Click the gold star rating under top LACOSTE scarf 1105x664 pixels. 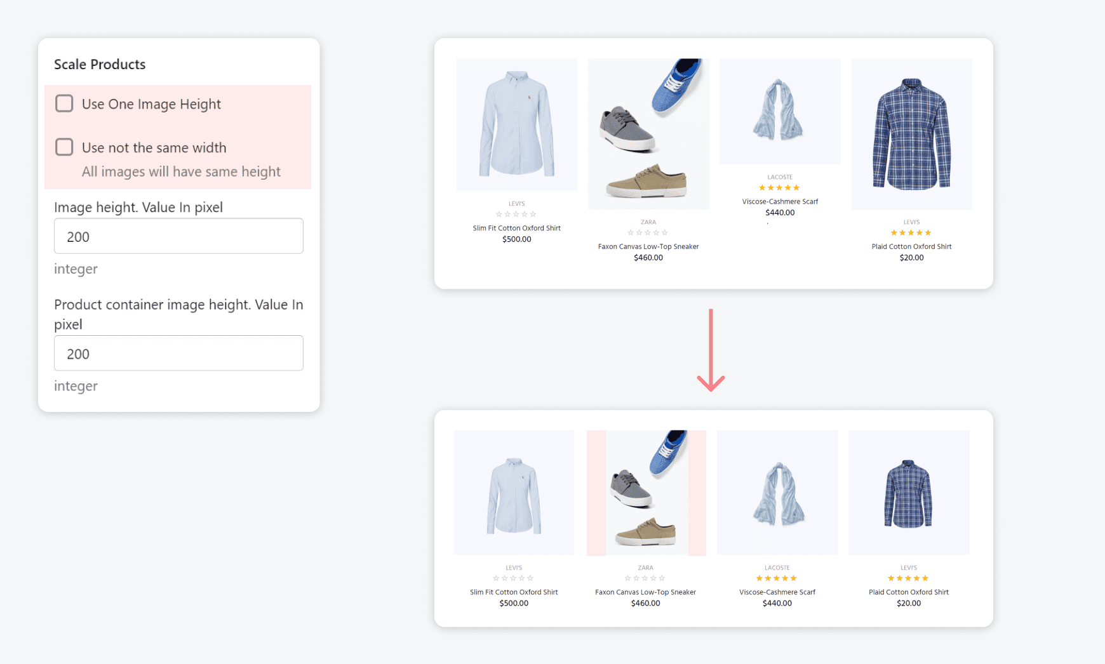tap(779, 188)
